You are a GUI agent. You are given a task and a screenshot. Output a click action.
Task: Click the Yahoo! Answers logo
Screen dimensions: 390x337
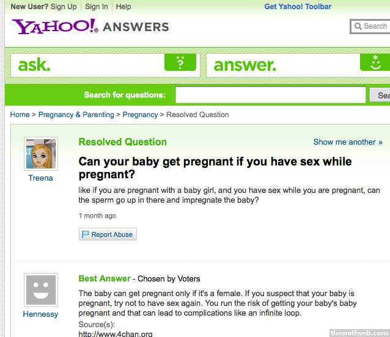tap(90, 27)
